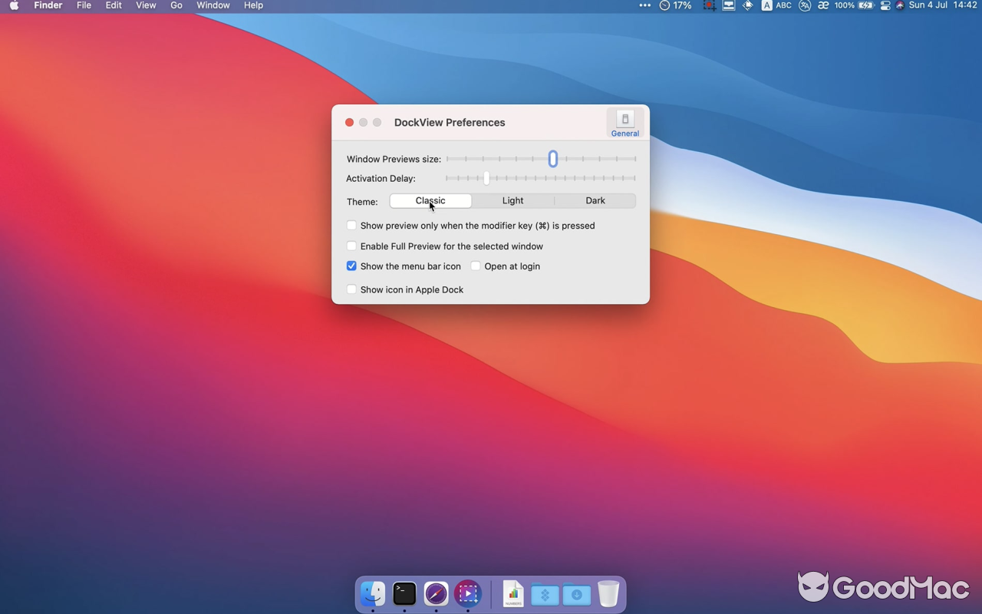Open the General preferences pane in DockView
The height and width of the screenshot is (614, 982).
(x=624, y=121)
